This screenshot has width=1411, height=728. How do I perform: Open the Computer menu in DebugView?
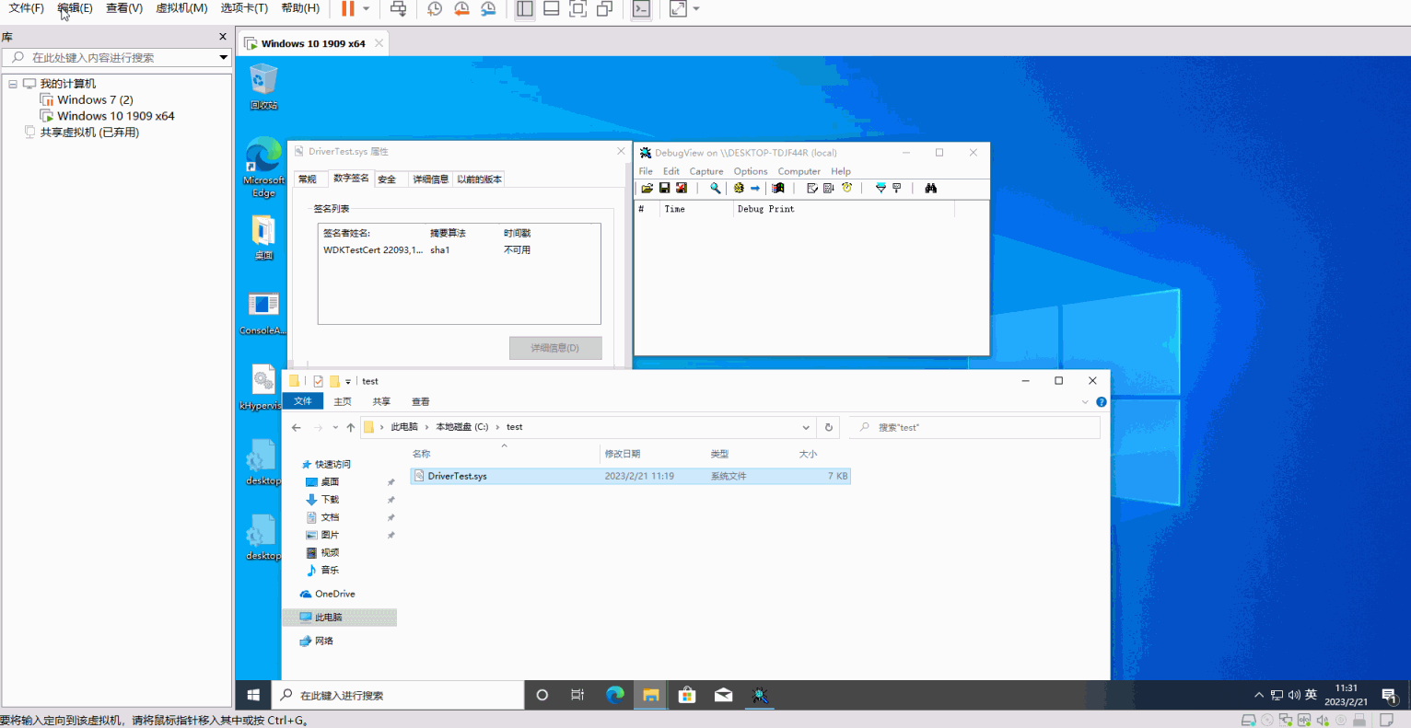[x=799, y=171]
